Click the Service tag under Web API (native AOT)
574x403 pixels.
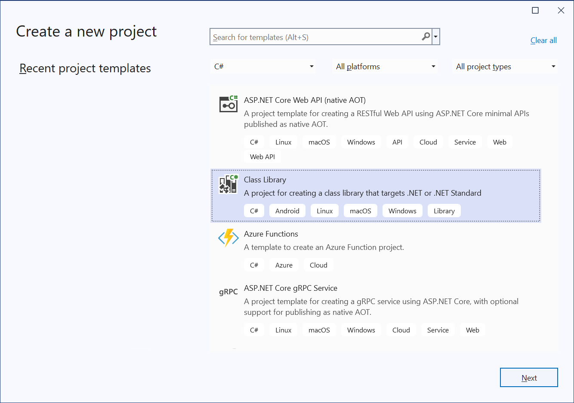tap(465, 142)
